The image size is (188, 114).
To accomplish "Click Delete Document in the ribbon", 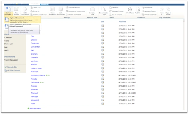I will pyautogui.click(x=74, y=15).
